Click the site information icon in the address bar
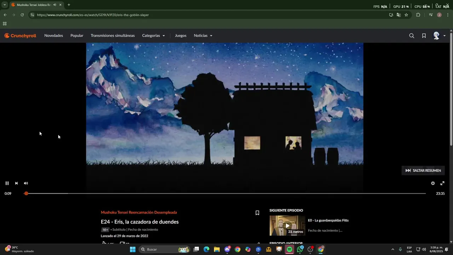 coord(32,15)
